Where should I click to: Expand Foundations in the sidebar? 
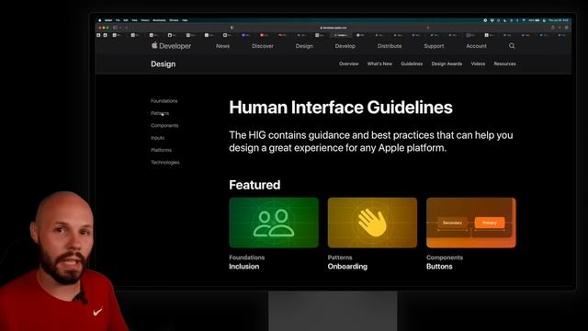[x=164, y=101]
